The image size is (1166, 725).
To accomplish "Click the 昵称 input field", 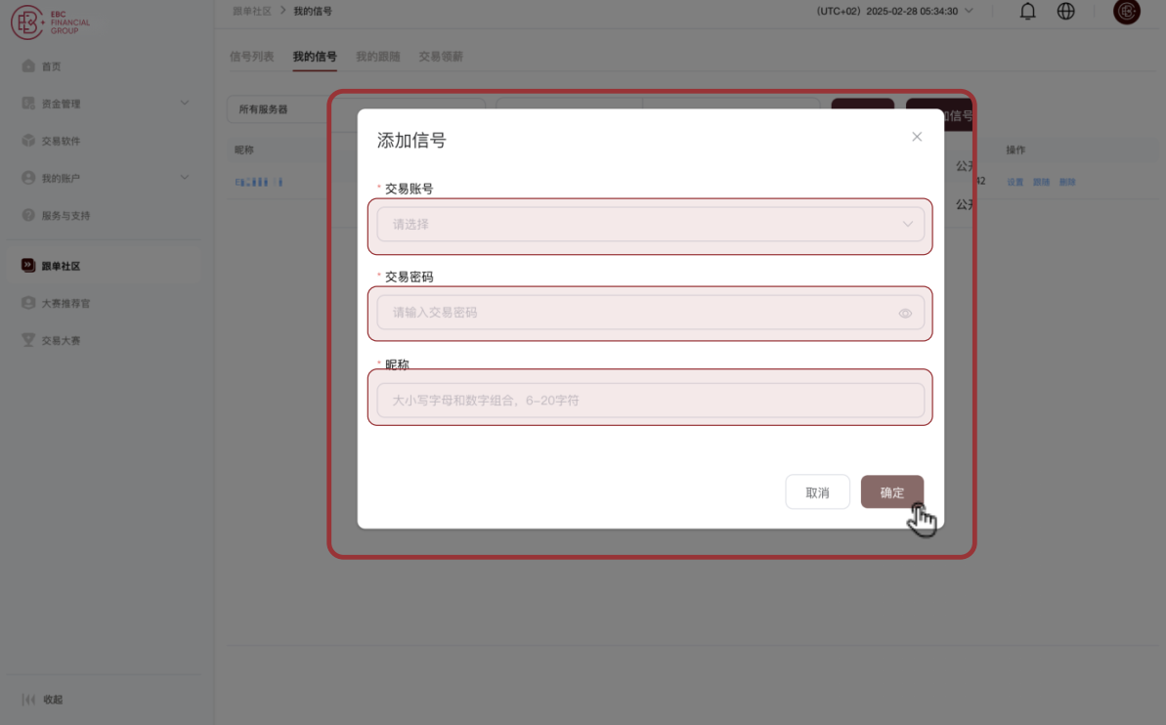I will click(x=651, y=400).
